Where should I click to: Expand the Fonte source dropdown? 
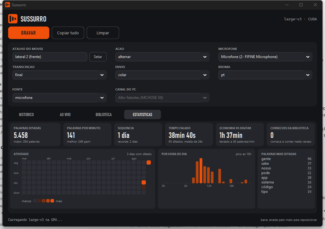point(60,98)
